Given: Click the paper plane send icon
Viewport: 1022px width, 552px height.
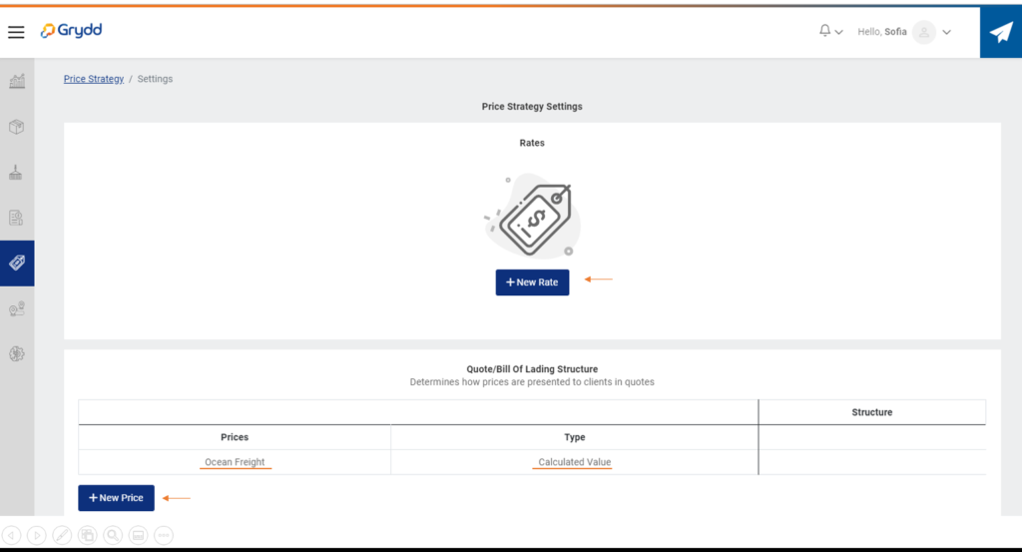Looking at the screenshot, I should [x=1000, y=32].
